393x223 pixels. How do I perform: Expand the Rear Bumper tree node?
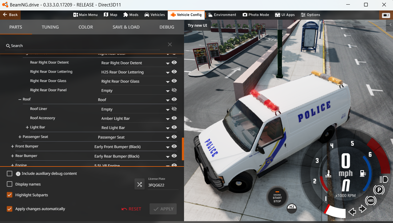[12, 156]
